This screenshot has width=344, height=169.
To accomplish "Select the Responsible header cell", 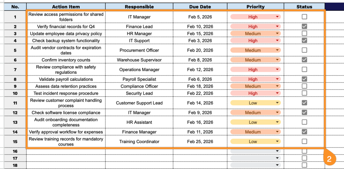I will pos(139,7).
